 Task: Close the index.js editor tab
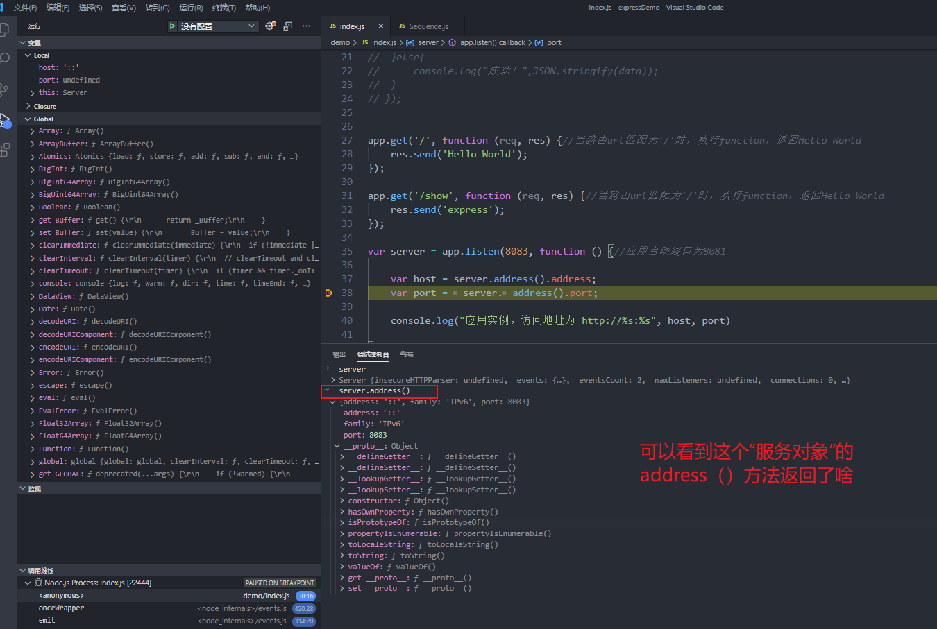tap(380, 26)
